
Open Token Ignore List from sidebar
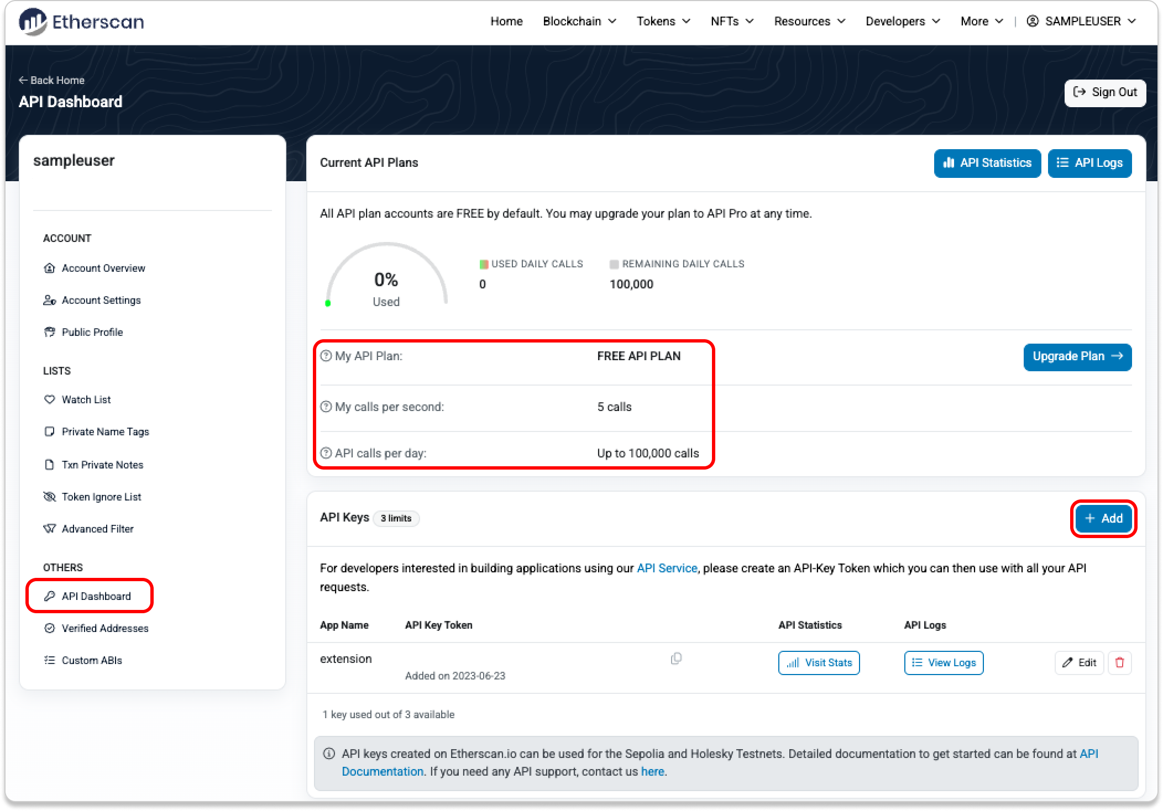[x=101, y=497]
